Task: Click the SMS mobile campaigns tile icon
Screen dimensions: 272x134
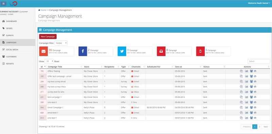Action: pos(200,51)
